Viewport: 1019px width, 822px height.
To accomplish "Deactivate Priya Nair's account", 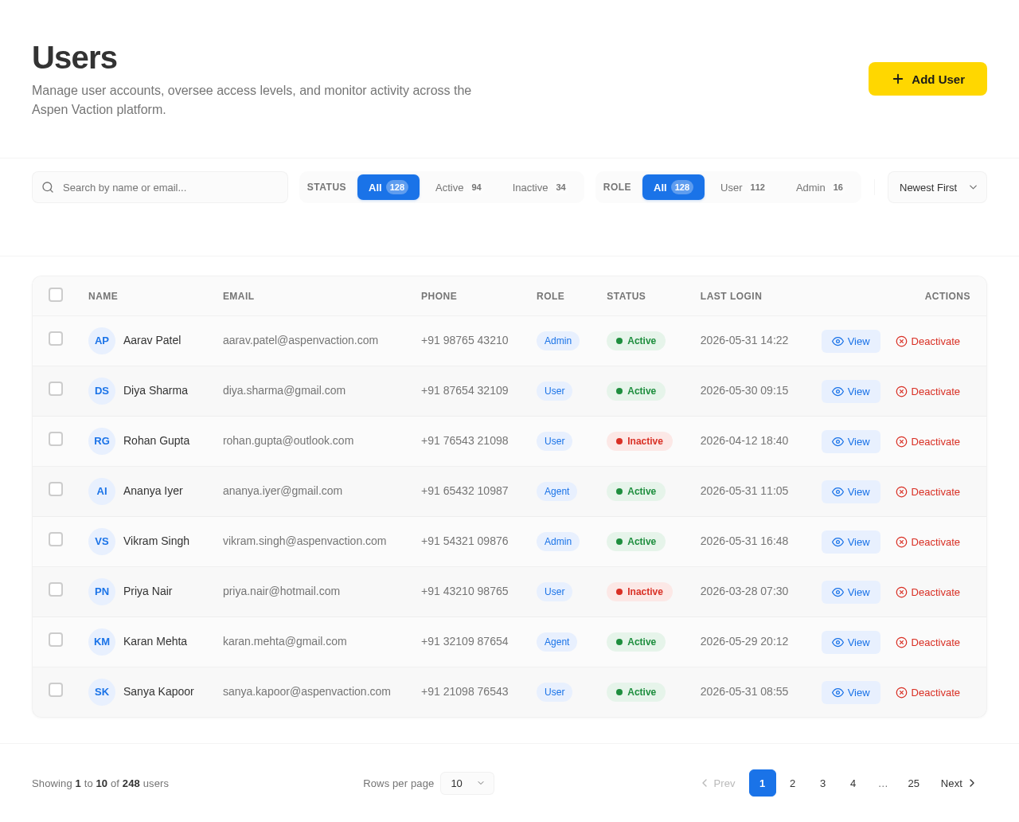I will 928,592.
